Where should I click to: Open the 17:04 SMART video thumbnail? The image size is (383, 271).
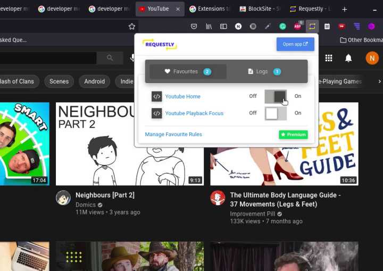click(24, 144)
